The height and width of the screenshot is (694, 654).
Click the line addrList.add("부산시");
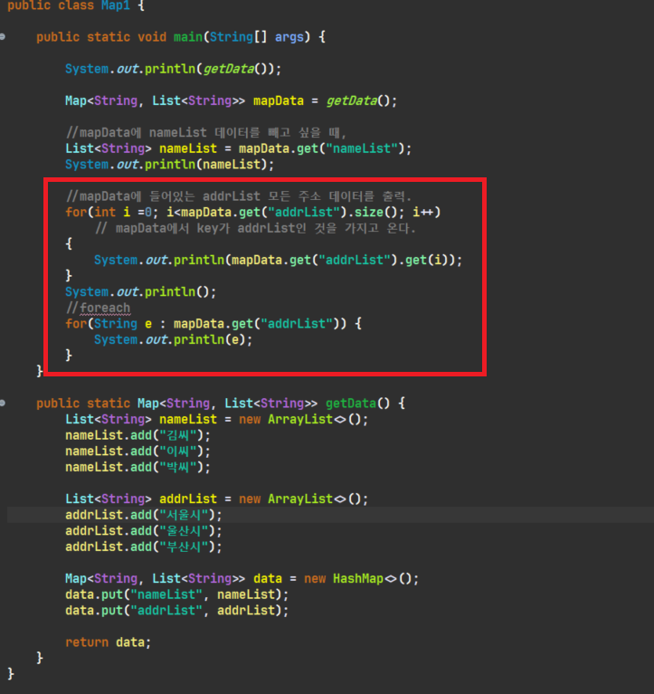click(143, 547)
